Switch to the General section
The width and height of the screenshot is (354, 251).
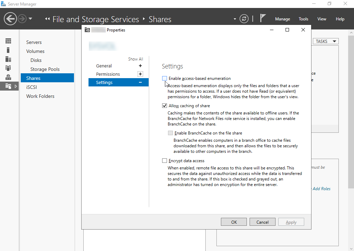tap(104, 66)
